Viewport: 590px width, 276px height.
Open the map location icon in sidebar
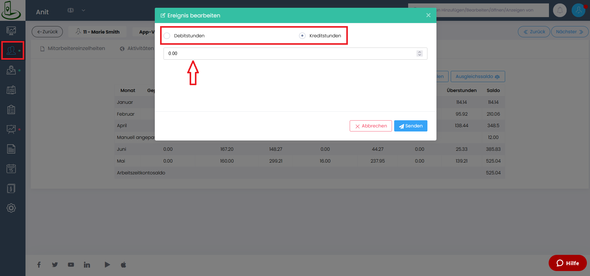pos(11,70)
